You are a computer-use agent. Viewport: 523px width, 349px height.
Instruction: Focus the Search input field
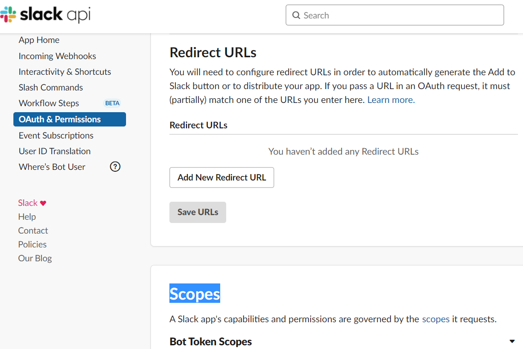(x=395, y=15)
